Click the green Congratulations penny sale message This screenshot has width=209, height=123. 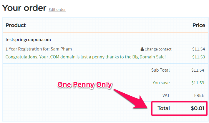click(86, 57)
